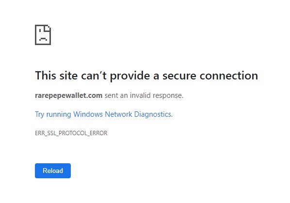
Task: Open the Windows Network Diagnostics link
Action: point(104,114)
